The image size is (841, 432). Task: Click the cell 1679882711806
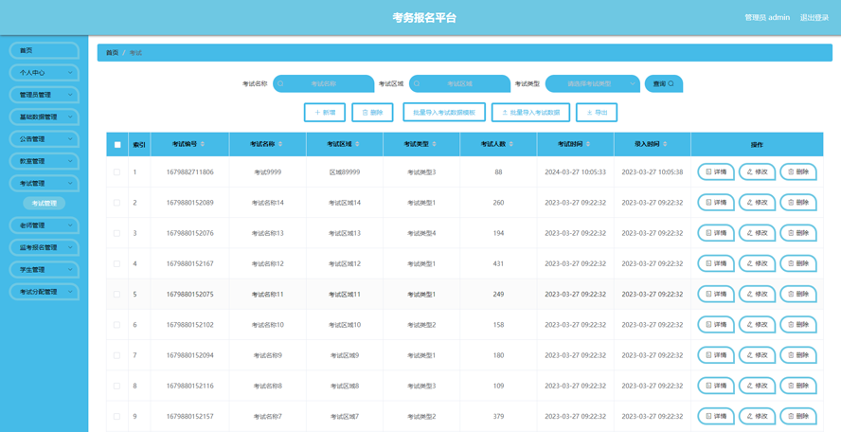point(189,172)
